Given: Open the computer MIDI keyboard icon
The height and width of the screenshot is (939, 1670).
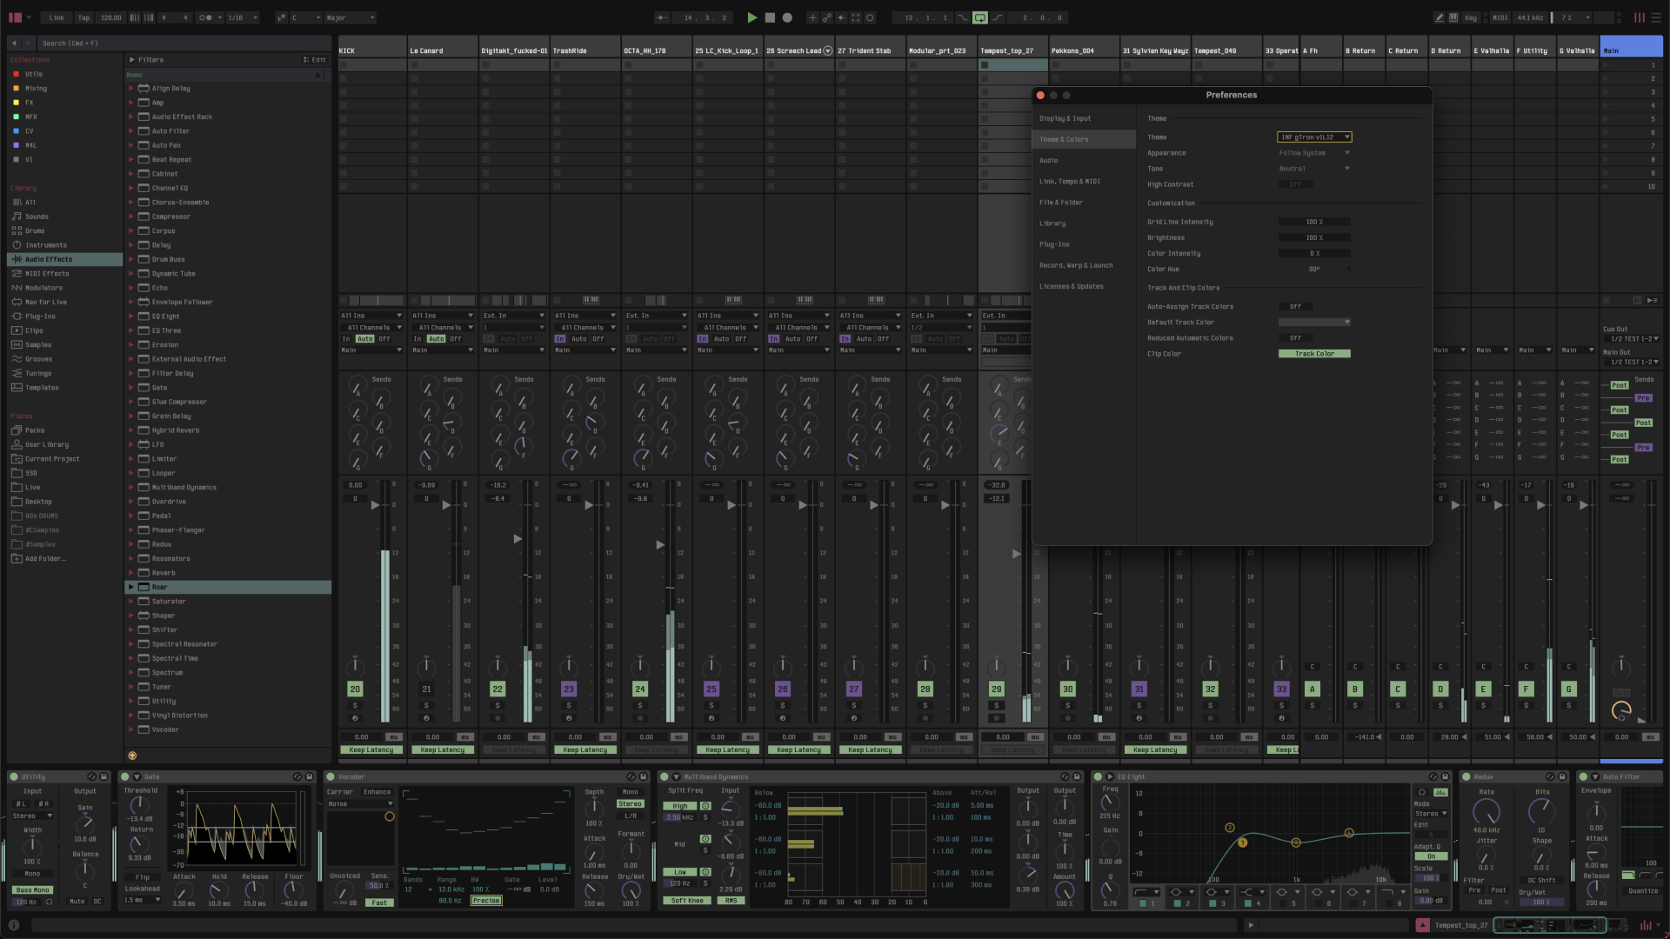Looking at the screenshot, I should point(1453,17).
